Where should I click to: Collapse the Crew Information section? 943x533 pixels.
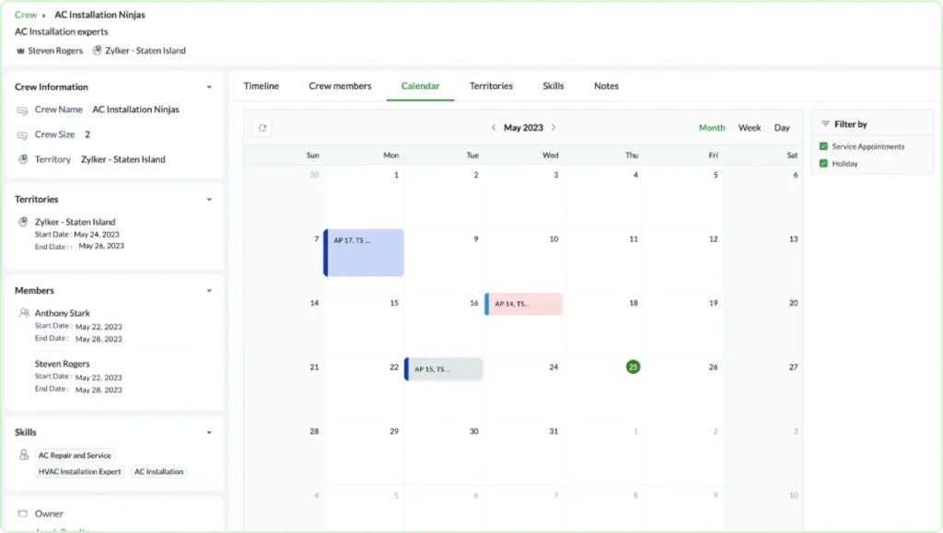point(209,87)
